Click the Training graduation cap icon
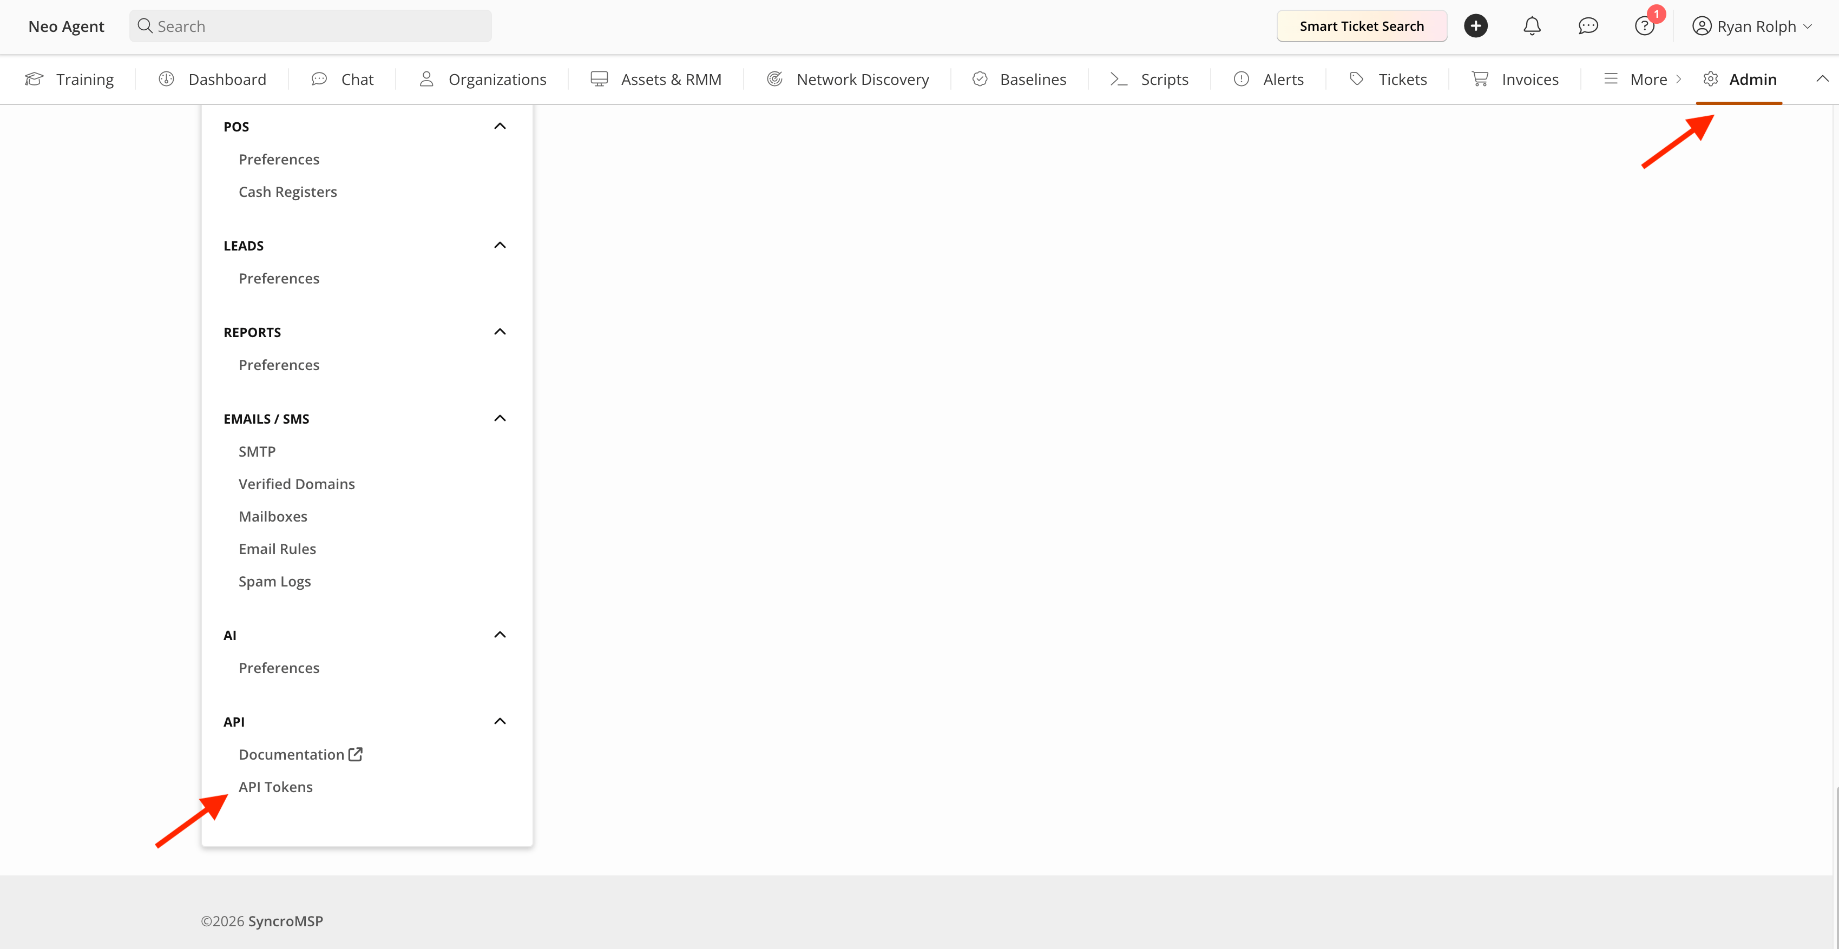 tap(34, 79)
